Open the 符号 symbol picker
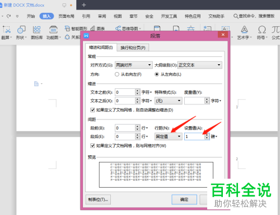This screenshot has height=215, width=280. tap(262, 33)
